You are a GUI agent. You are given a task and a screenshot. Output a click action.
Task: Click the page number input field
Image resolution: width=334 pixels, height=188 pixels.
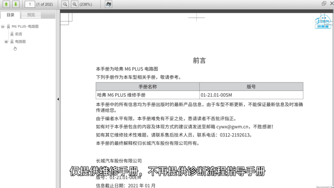click(x=30, y=4)
